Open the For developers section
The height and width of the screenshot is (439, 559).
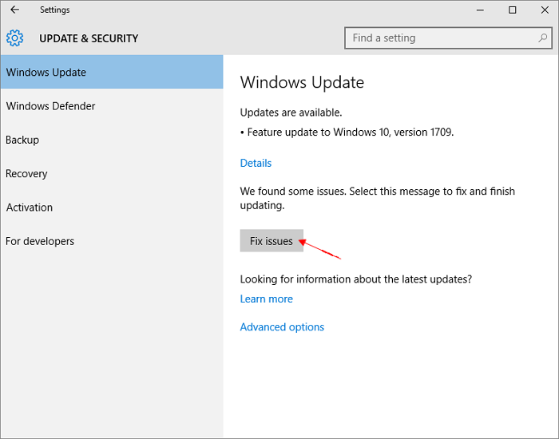click(40, 241)
